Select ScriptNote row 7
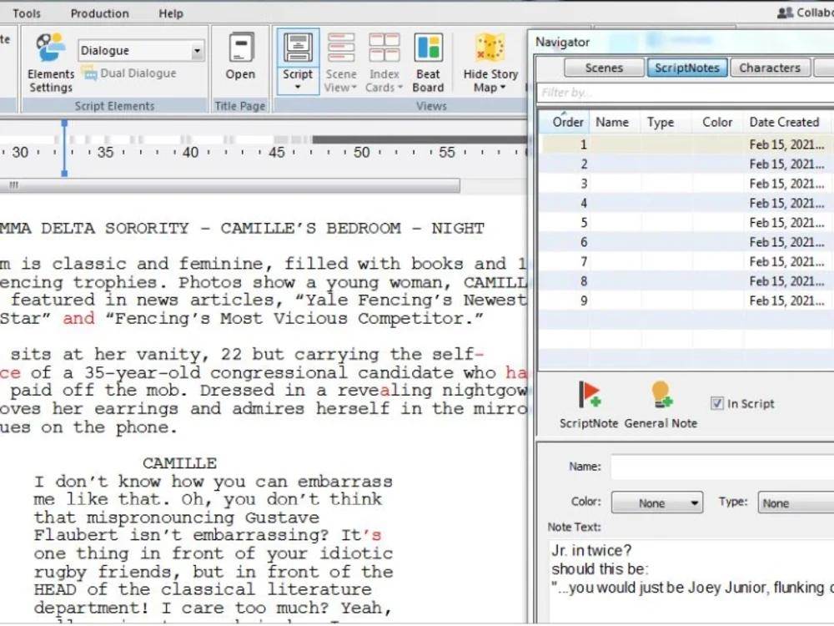The height and width of the screenshot is (626, 834). pyautogui.click(x=687, y=261)
